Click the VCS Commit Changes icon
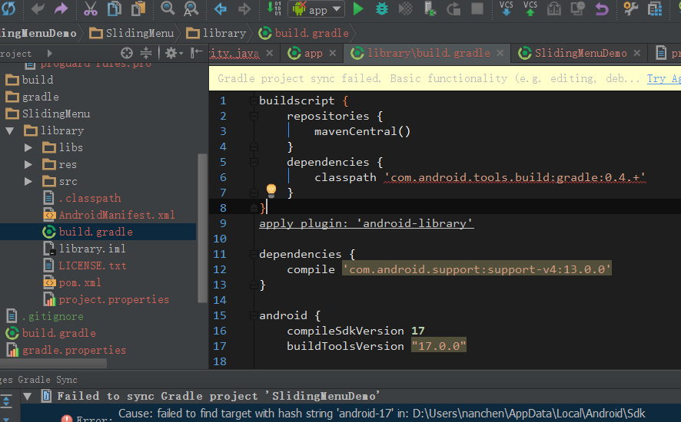The height and width of the screenshot is (422, 681). 530,8
